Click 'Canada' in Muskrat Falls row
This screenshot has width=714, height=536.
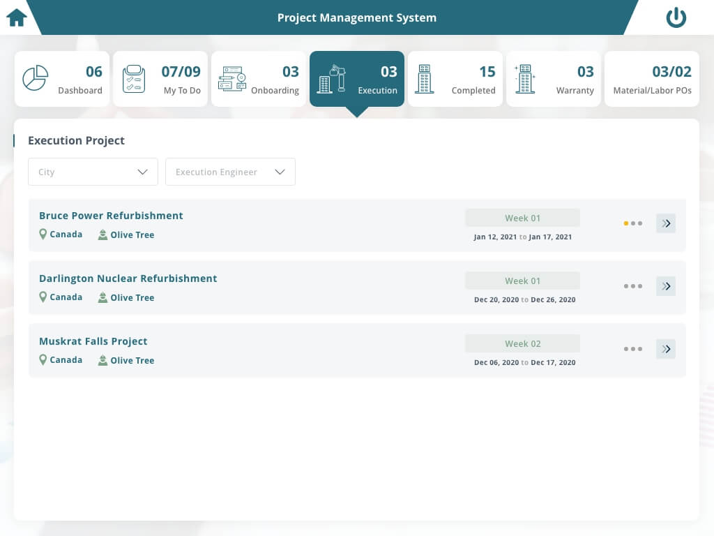pos(66,360)
